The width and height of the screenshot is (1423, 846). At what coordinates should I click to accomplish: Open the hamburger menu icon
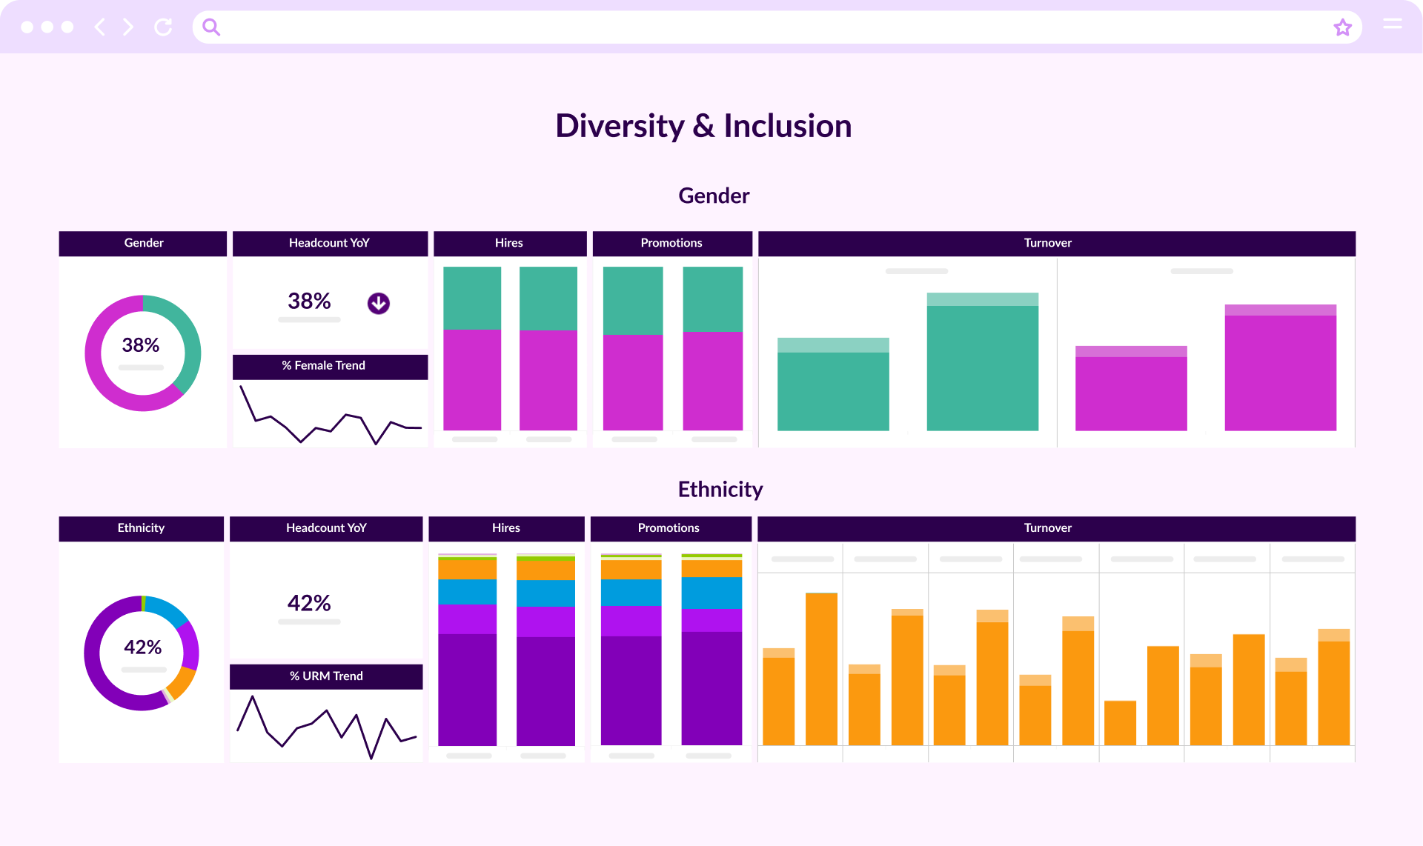point(1392,24)
